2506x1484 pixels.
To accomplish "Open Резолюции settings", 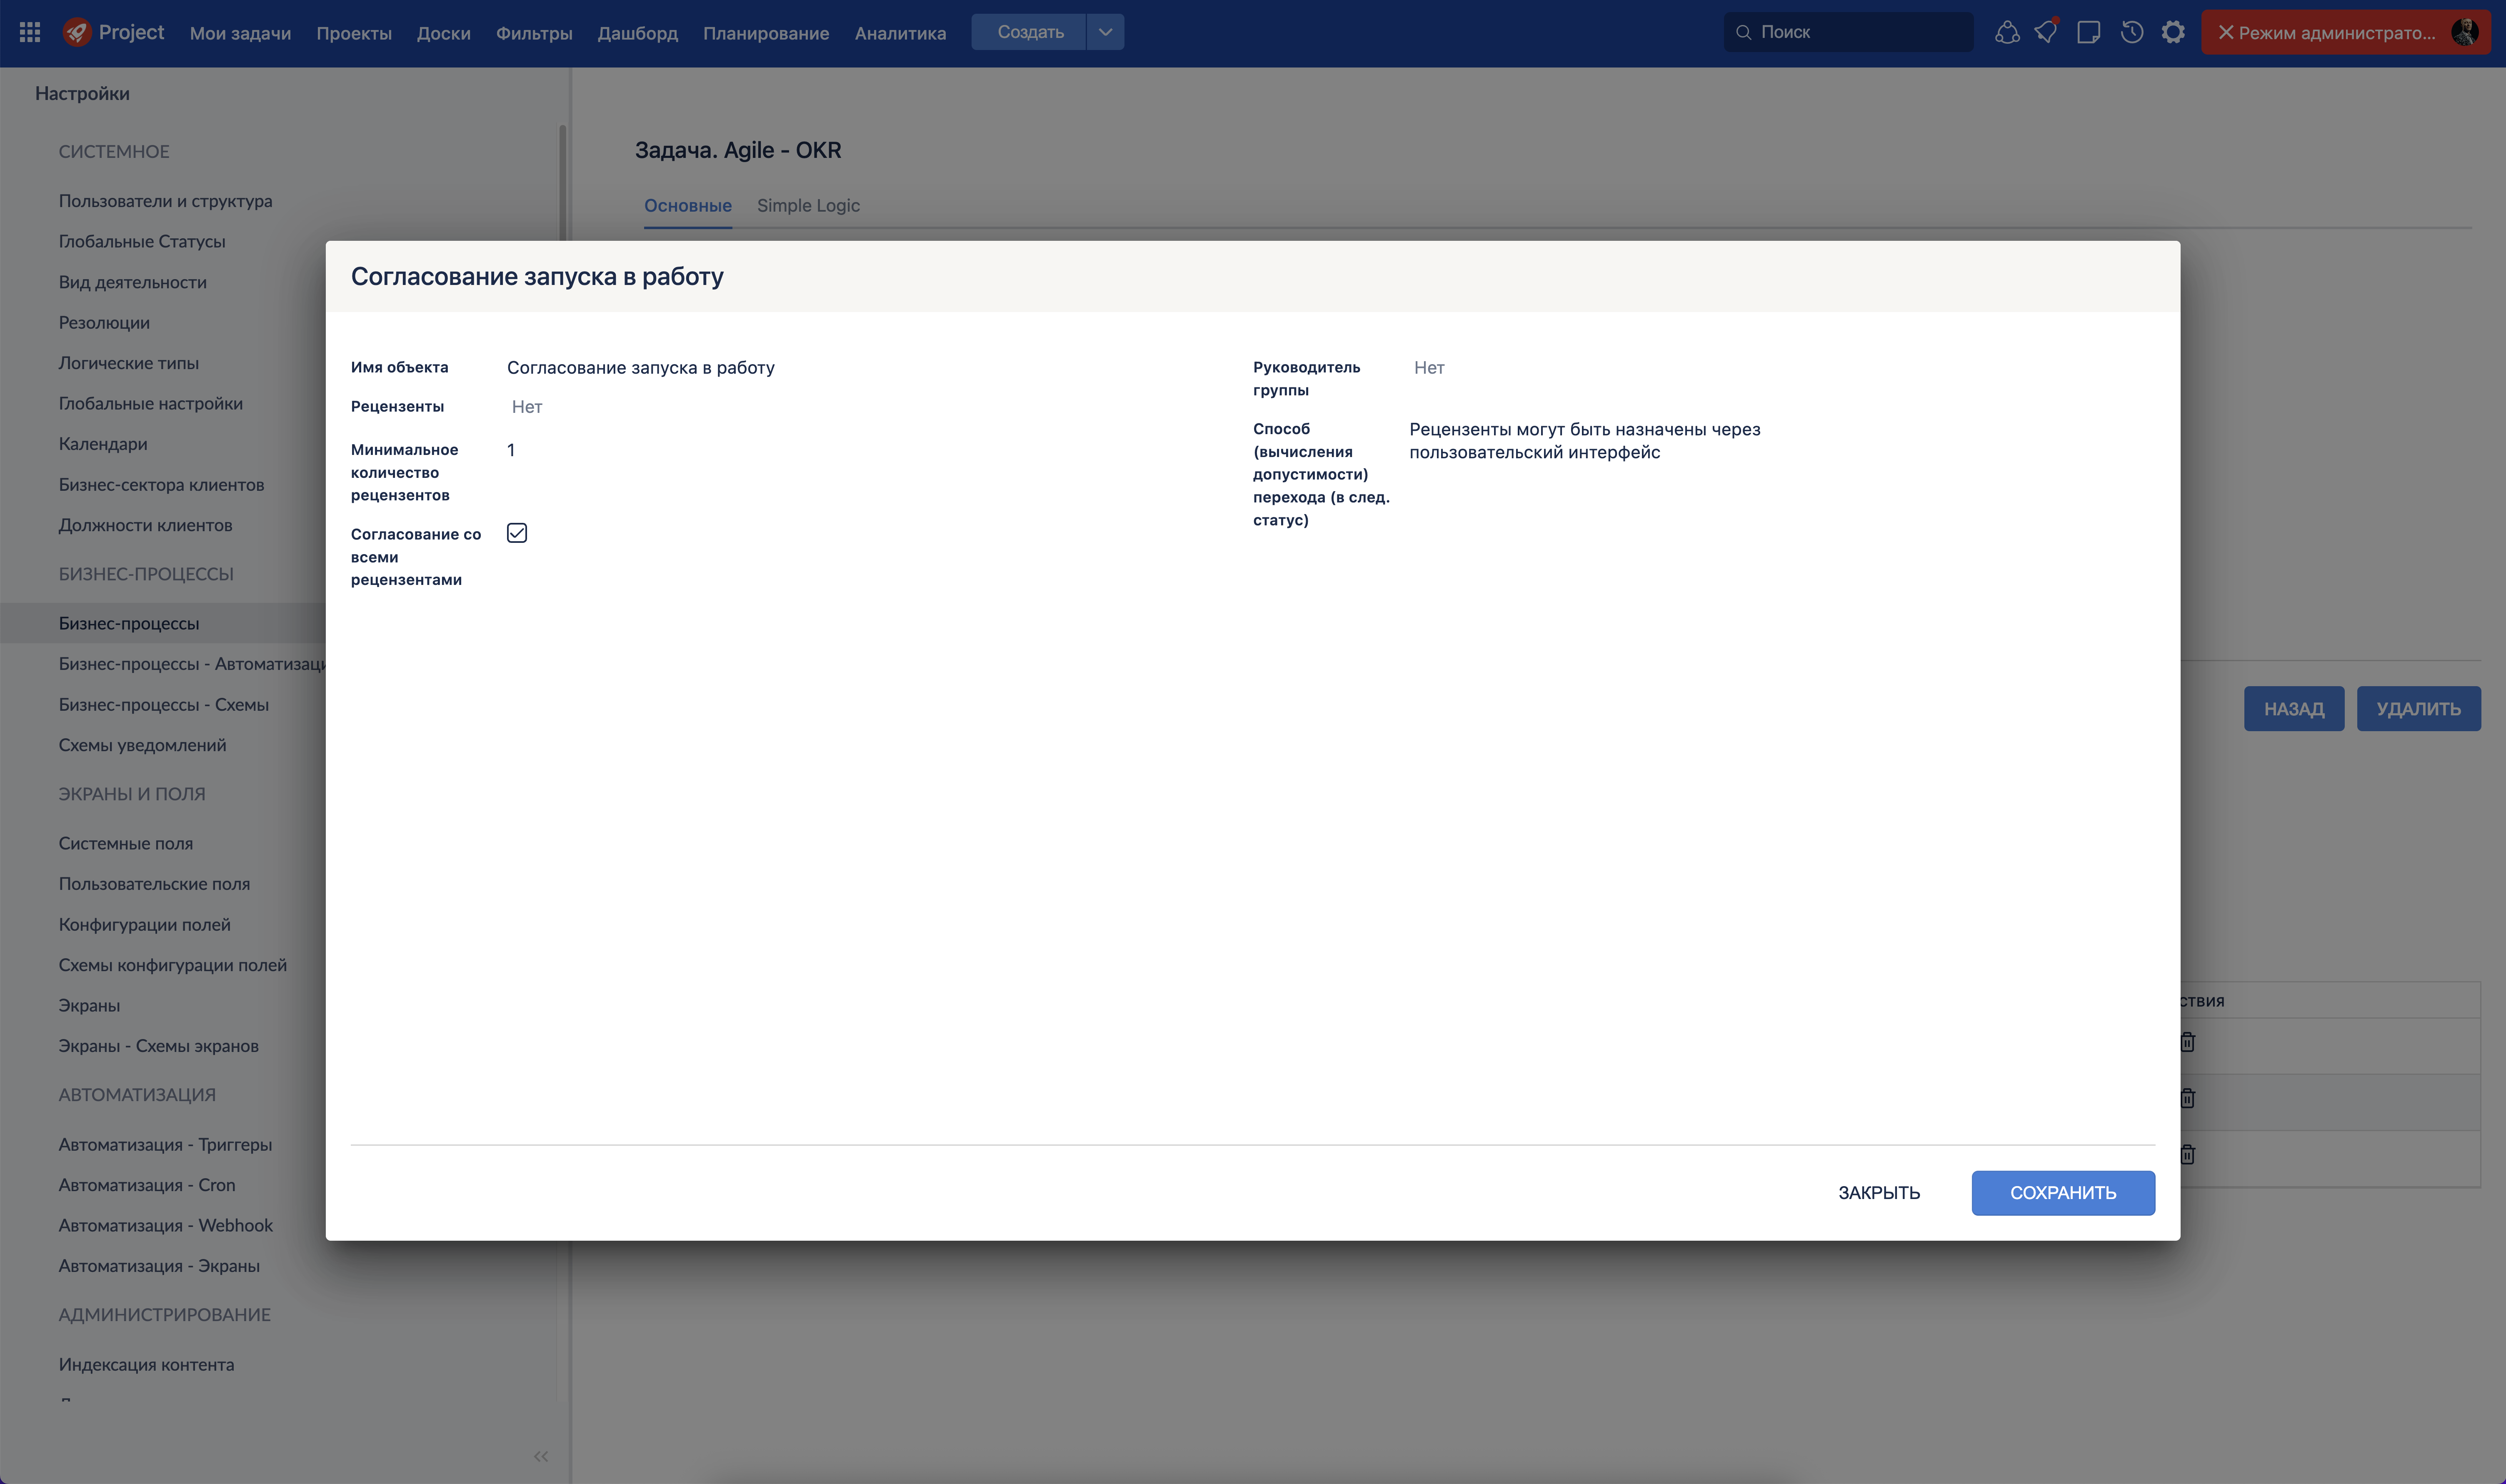I will tap(104, 323).
